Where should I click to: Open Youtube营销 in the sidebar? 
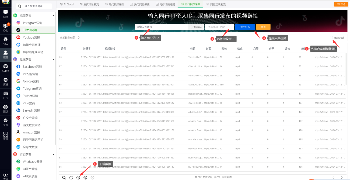pos(31,37)
